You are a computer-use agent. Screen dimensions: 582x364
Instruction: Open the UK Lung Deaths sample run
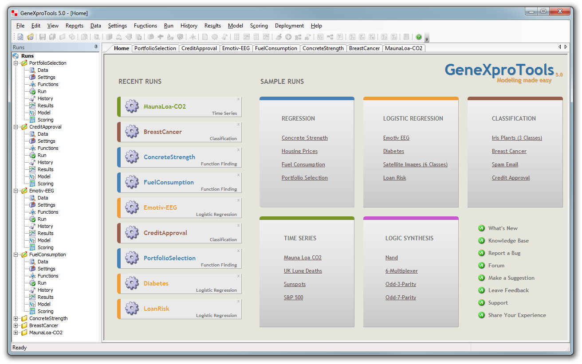[x=303, y=271]
